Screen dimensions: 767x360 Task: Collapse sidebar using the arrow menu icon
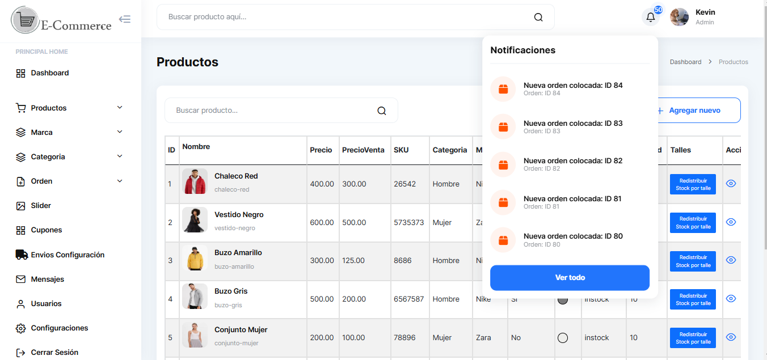click(x=125, y=19)
